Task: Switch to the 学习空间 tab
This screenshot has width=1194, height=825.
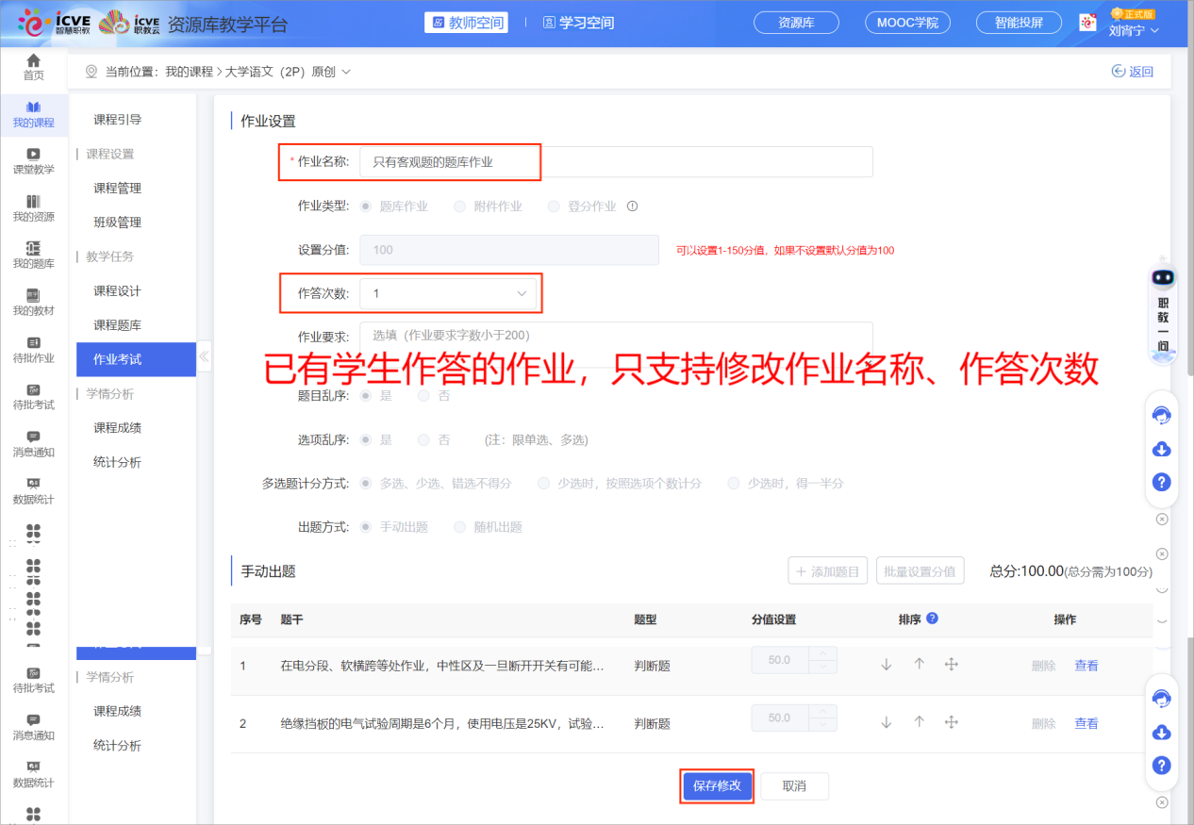Action: click(x=579, y=22)
